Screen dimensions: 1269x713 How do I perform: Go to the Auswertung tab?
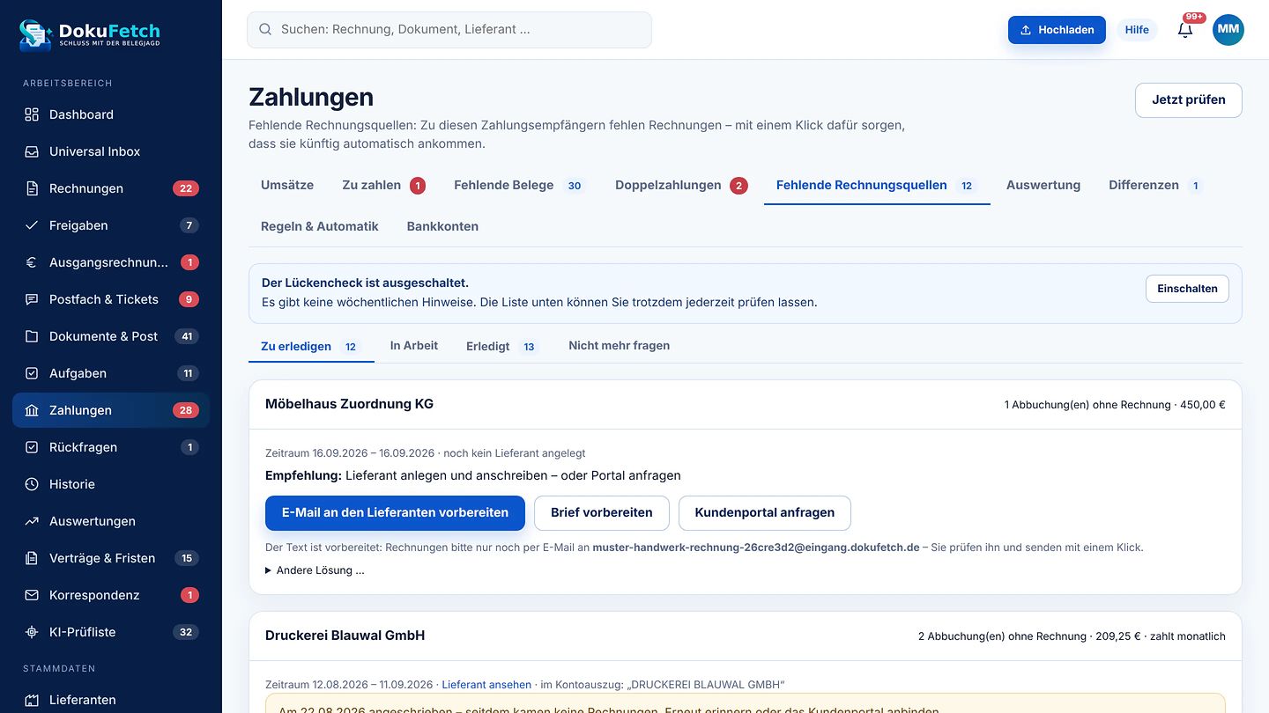[1043, 185]
